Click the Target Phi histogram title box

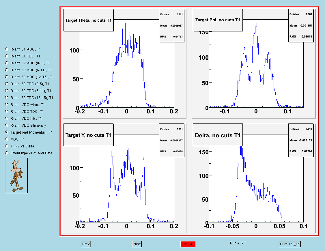point(218,20)
